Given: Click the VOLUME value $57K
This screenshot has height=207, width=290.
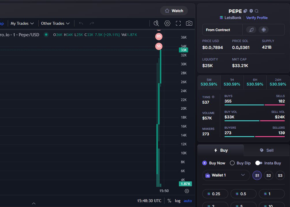Looking at the screenshot, I should pyautogui.click(x=207, y=118).
